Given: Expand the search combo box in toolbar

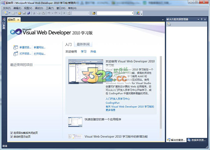Looking at the screenshot, I should tap(132, 13).
